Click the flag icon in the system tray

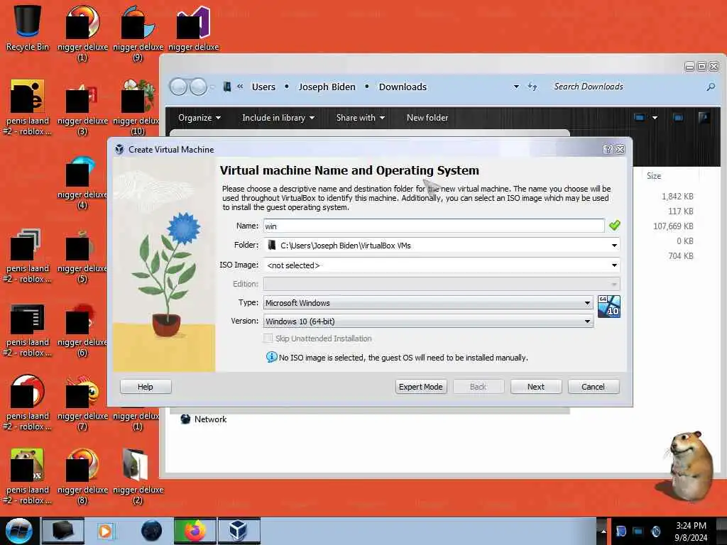point(622,531)
